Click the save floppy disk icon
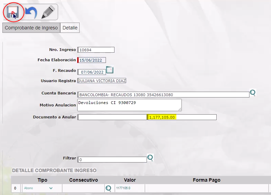The width and height of the screenshot is (271, 195). click(13, 13)
